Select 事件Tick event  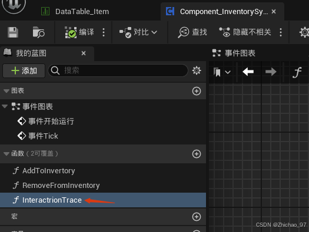click(x=43, y=136)
